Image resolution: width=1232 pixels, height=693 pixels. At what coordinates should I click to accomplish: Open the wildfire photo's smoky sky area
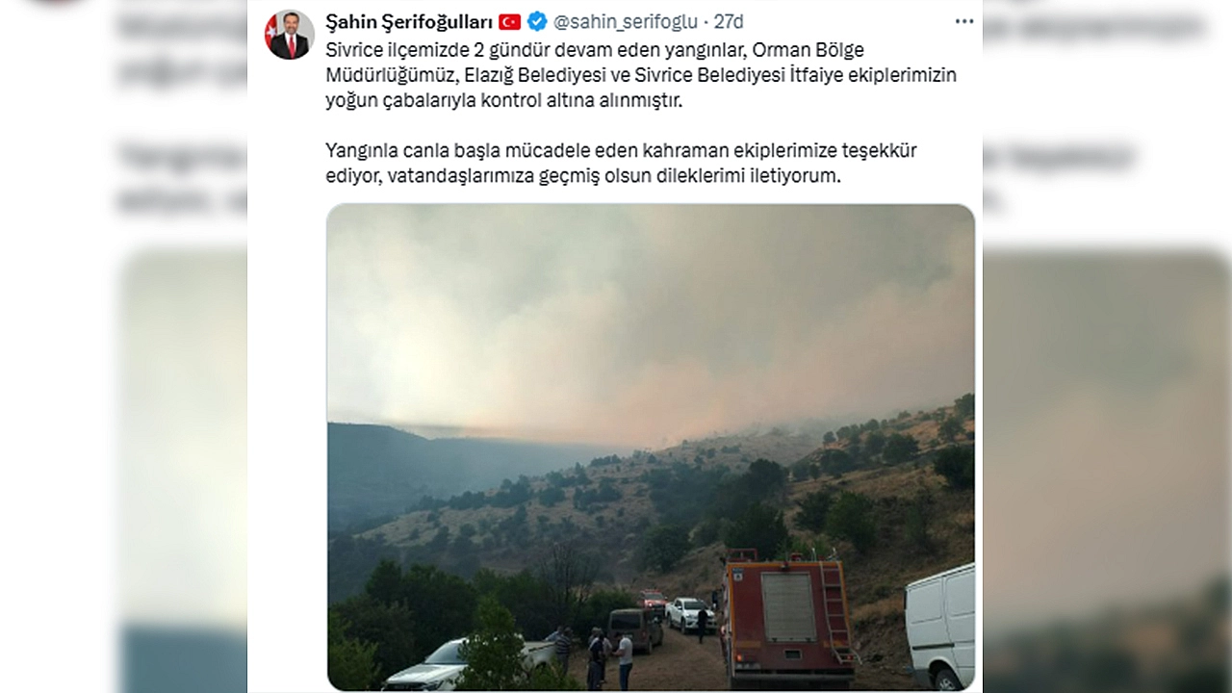(x=651, y=308)
